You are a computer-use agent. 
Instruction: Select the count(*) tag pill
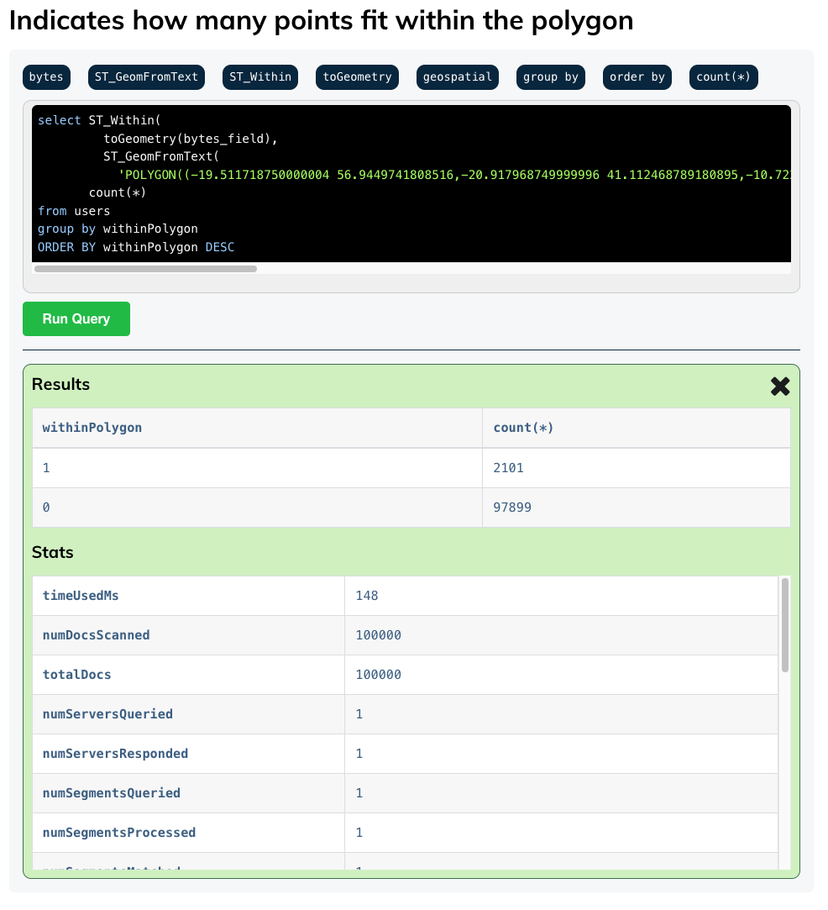pos(723,76)
